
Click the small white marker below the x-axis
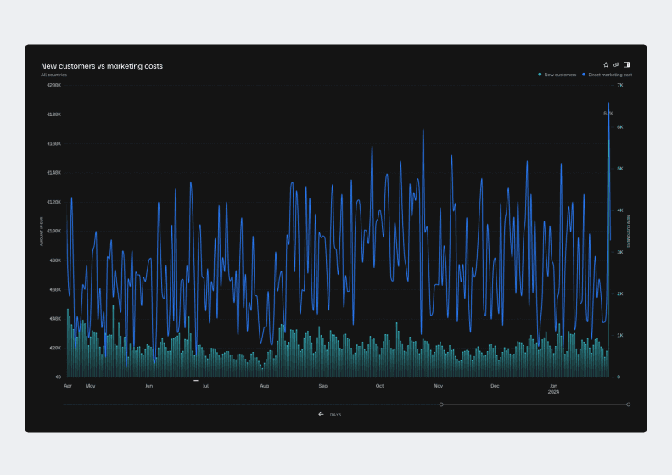click(196, 380)
